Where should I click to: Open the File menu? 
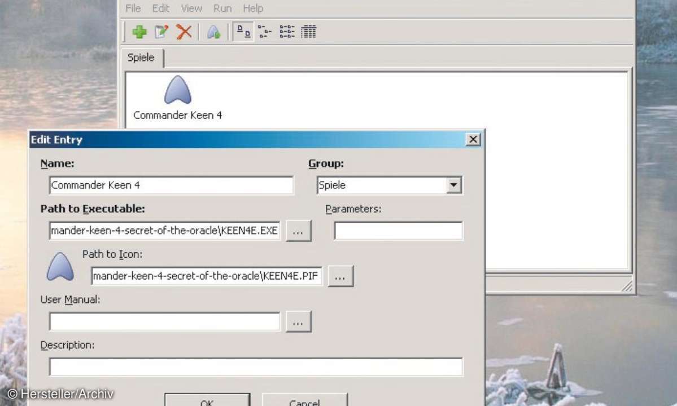(133, 8)
